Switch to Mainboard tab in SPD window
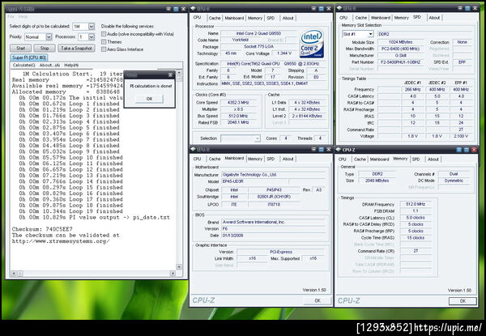486x336 pixels. tap(381, 18)
